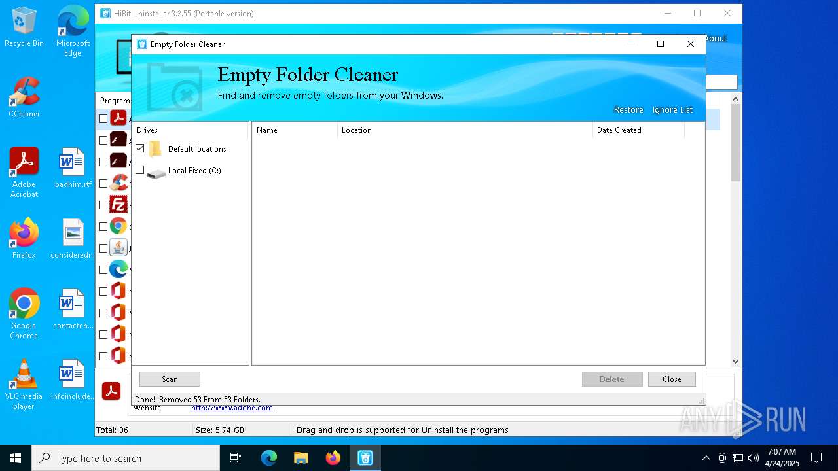Screen dimensions: 838x471
Task: Select the contactch document on desktop
Action: [x=73, y=309]
